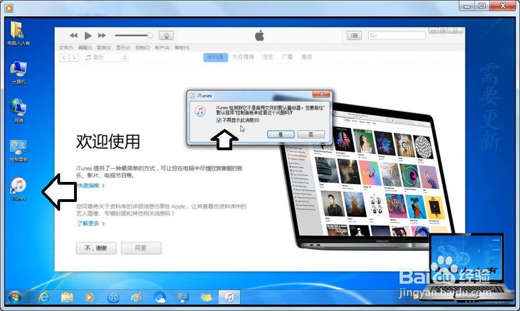Open the 了解更多 link
Screen dimensions: 520x311
tap(91, 224)
